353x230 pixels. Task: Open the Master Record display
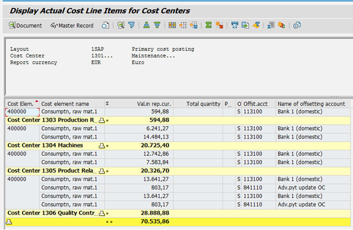pyautogui.click(x=72, y=25)
